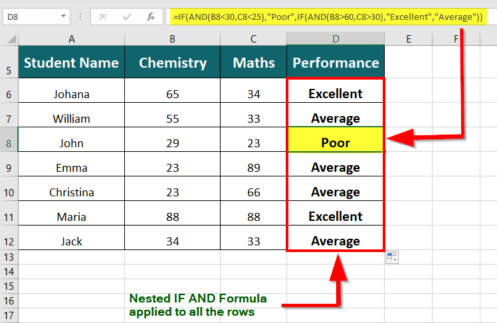Select Jack's Maths score 33
497x323 pixels.
[253, 238]
